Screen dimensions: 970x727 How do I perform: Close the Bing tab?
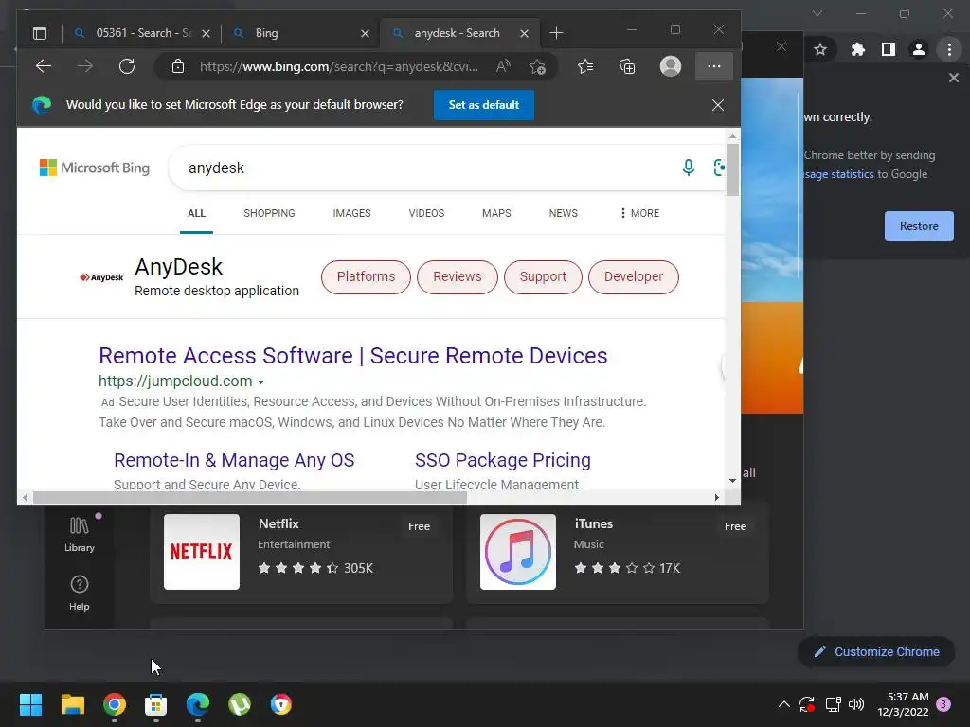pos(365,33)
